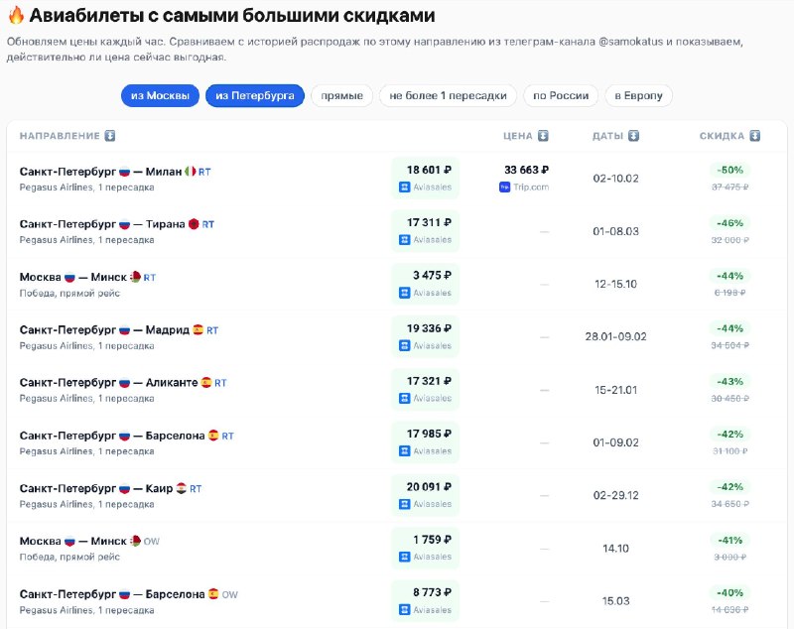Image resolution: width=794 pixels, height=629 pixels.
Task: Click the -40% discount badge
Action: tap(729, 592)
